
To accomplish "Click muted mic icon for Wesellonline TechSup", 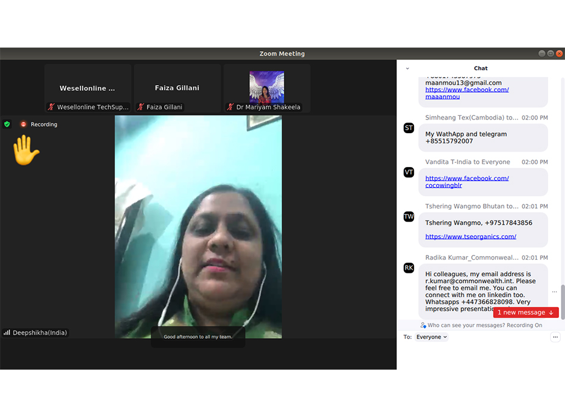I will click(51, 107).
